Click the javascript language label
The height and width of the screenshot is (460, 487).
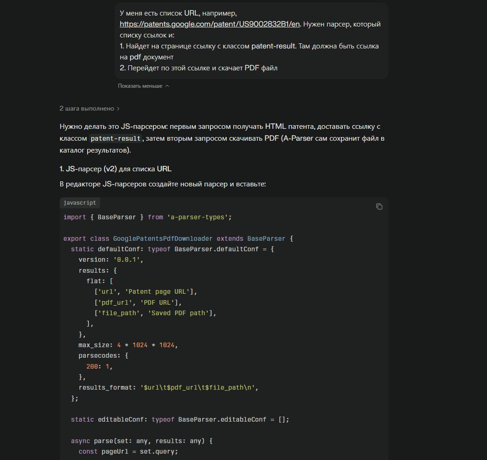[x=80, y=203]
